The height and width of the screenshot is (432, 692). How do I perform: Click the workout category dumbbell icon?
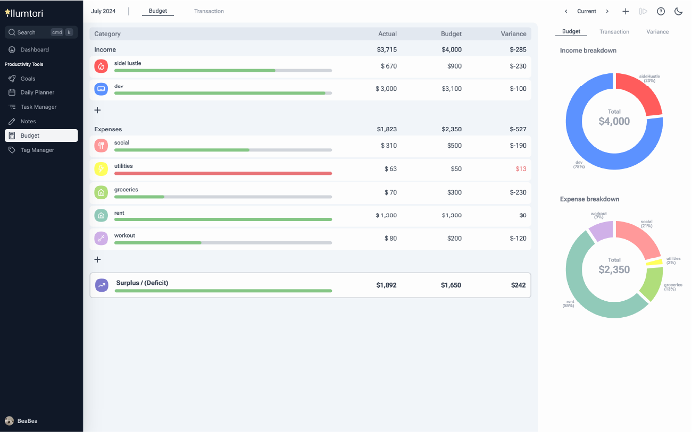tap(101, 239)
